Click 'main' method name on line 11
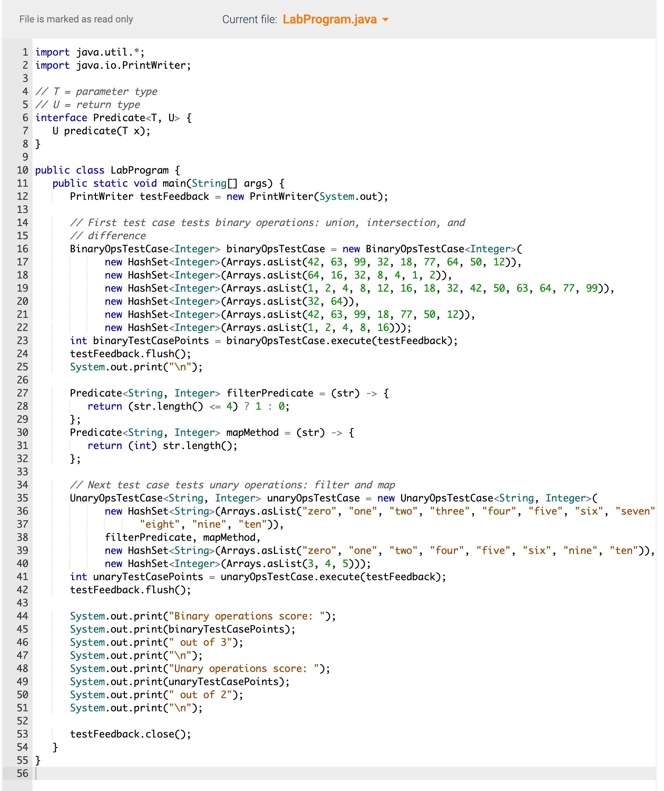 click(174, 184)
